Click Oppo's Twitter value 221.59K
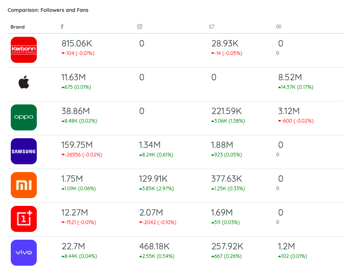The height and width of the screenshot is (275, 350). [227, 111]
